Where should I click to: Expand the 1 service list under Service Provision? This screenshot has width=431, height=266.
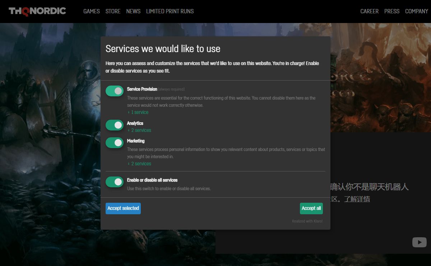coord(138,112)
